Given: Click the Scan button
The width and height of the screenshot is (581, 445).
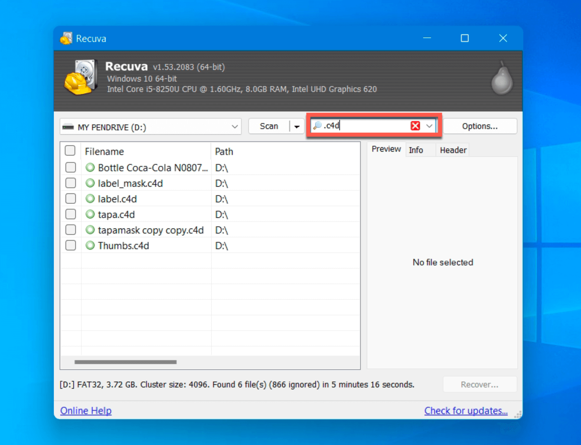Looking at the screenshot, I should click(269, 126).
